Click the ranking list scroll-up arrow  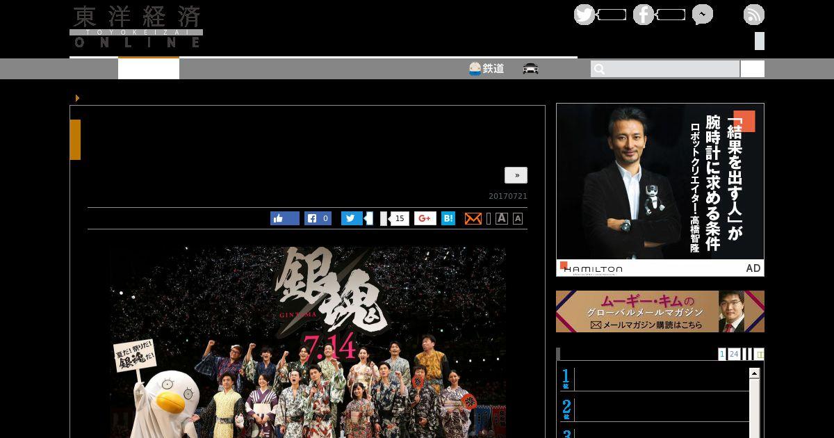(754, 374)
